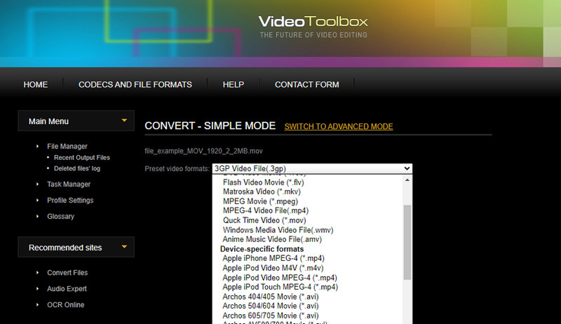Click the VideoToolbox logo

coord(313,22)
